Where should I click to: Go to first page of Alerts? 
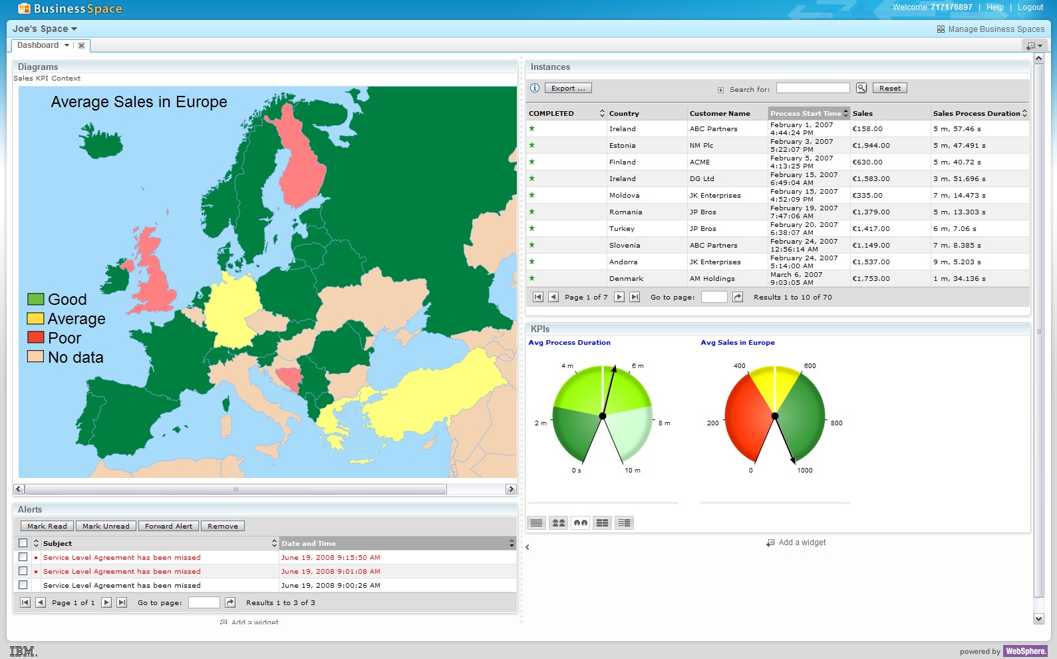click(25, 602)
